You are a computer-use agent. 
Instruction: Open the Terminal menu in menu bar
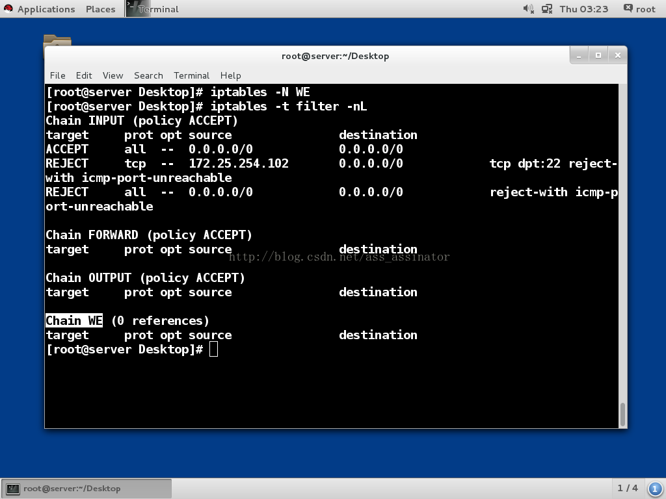[x=191, y=75]
